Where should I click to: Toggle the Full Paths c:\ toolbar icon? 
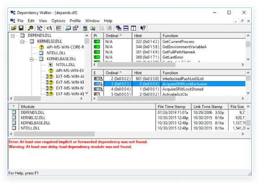point(49,28)
